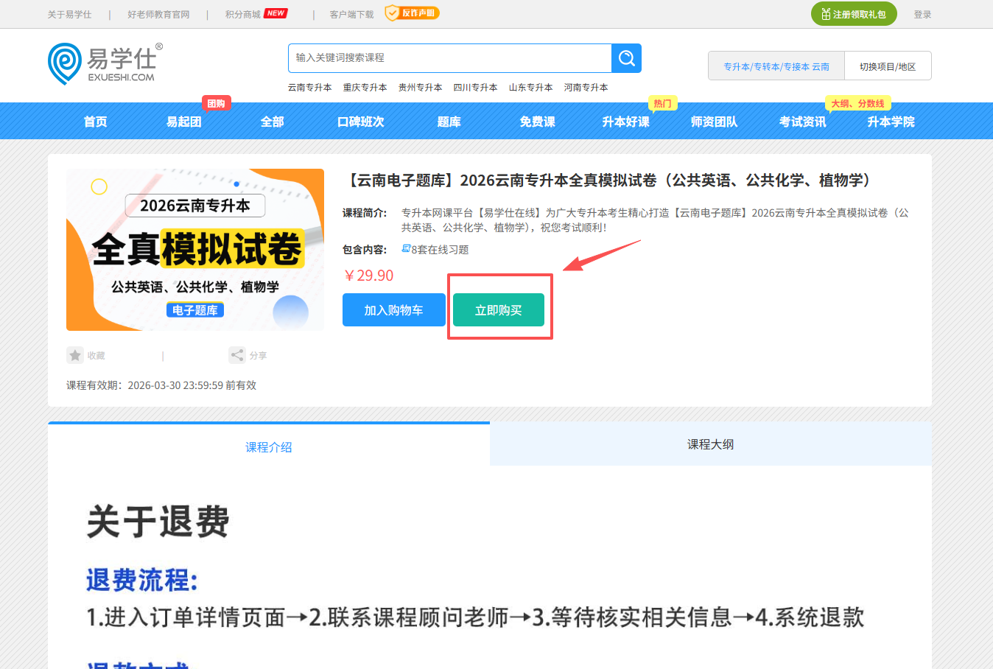Select the 贵州专升本 quick search link
The width and height of the screenshot is (993, 669).
pyautogui.click(x=421, y=88)
